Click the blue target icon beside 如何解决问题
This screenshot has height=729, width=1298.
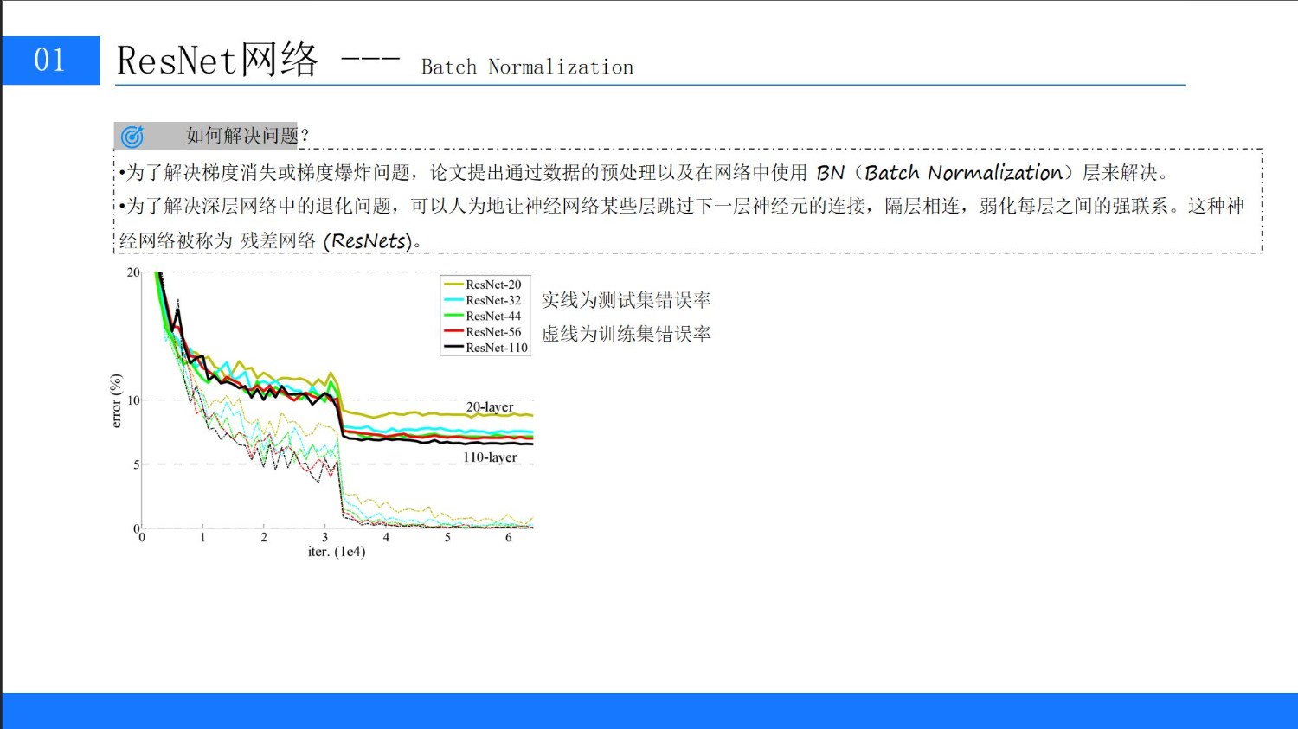click(132, 137)
